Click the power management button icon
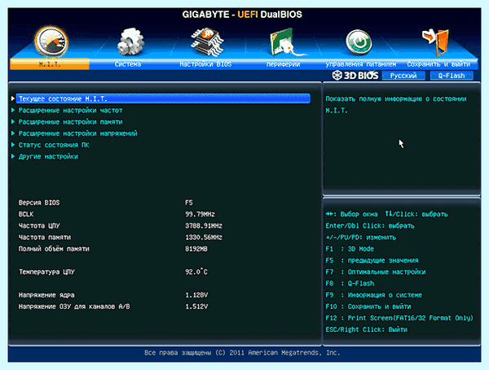Image resolution: width=489 pixels, height=370 pixels. point(359,42)
